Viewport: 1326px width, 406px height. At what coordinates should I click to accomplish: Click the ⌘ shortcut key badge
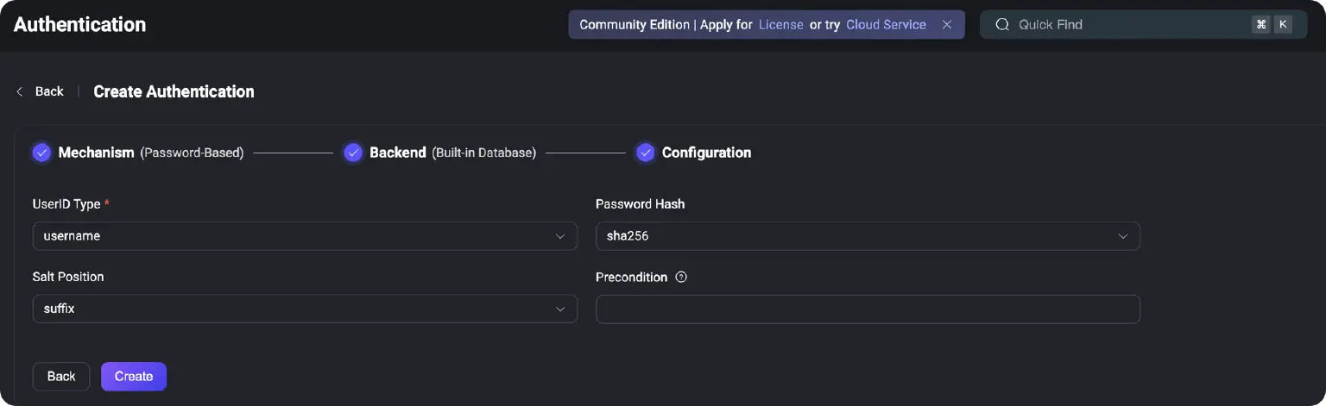(1261, 25)
